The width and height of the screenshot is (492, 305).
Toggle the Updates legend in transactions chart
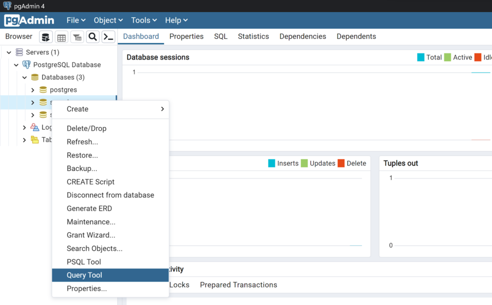[318, 163]
